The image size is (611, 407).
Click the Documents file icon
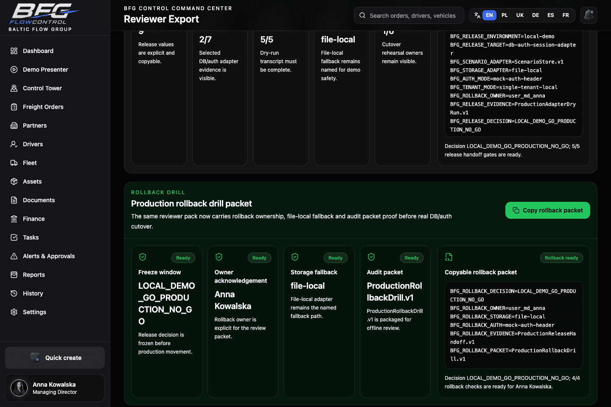pos(14,200)
